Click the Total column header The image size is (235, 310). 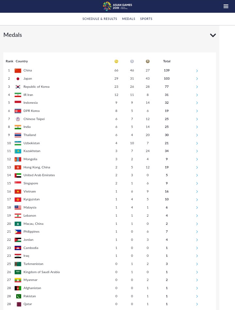point(166,61)
